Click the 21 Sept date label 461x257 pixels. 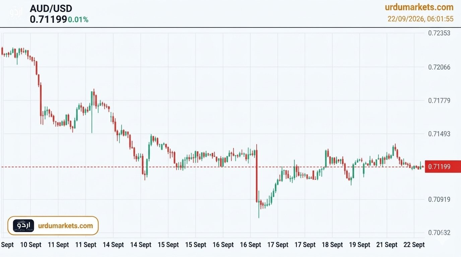point(387,245)
